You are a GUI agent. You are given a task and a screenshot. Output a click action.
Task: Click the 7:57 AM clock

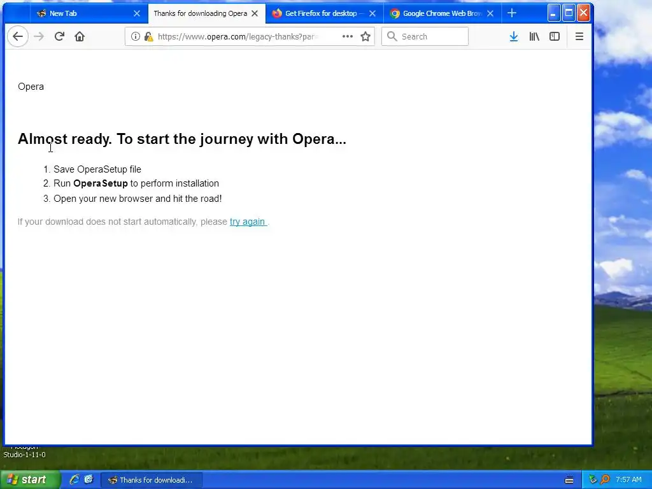pos(628,480)
